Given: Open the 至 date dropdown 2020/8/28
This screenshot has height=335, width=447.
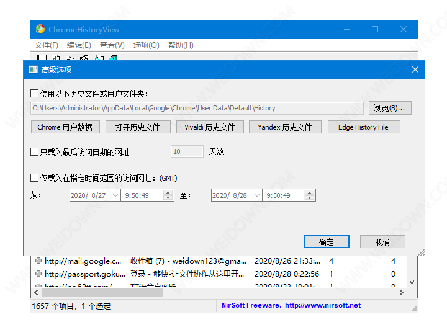Looking at the screenshot, I should (256, 195).
